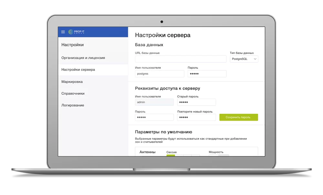Open the sidebar hamburger menu

63,32
